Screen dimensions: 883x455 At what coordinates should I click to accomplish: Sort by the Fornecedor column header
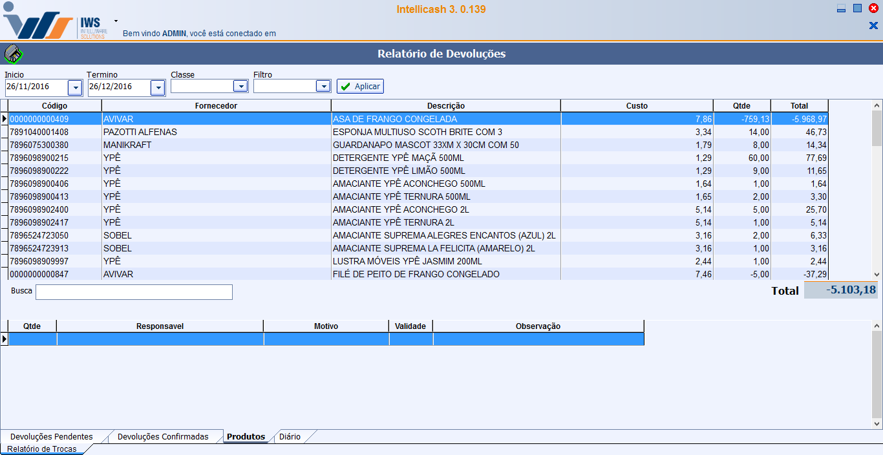(x=216, y=106)
